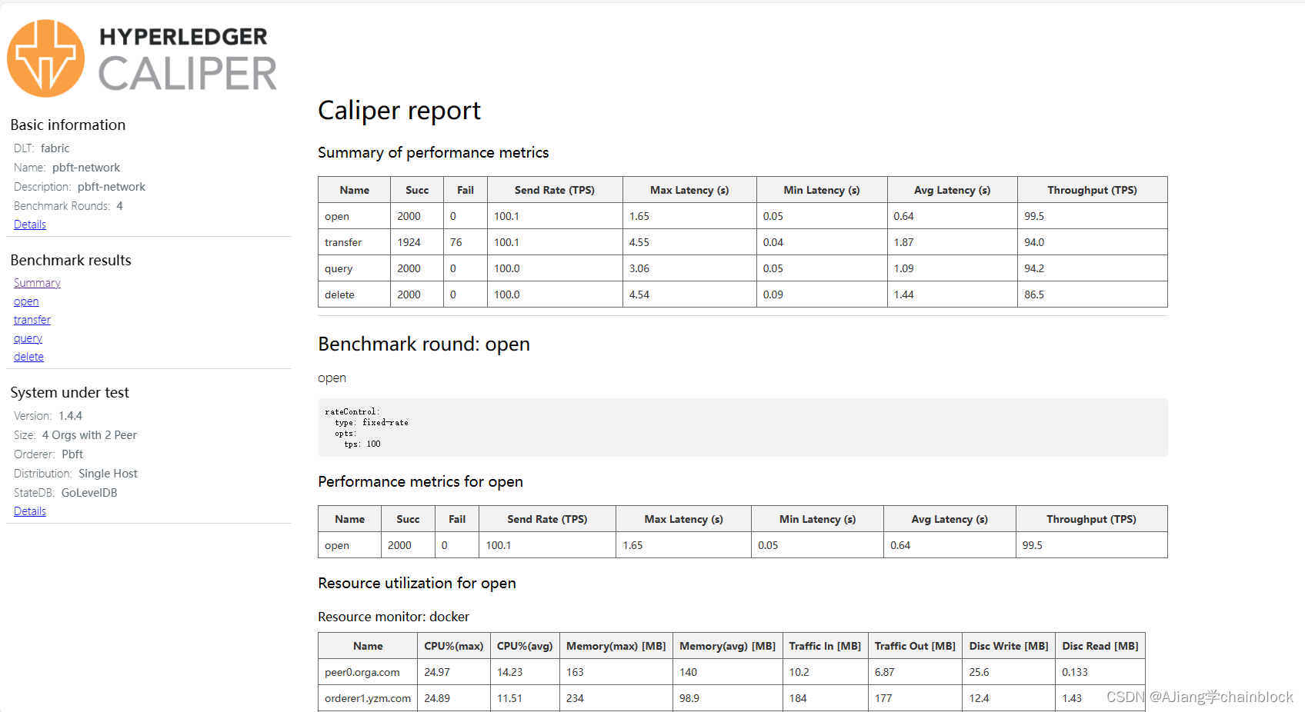Select the GoLevelDB StateDB value

click(x=89, y=493)
